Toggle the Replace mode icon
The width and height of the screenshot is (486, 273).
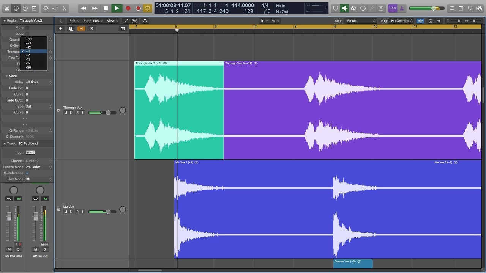336,8
